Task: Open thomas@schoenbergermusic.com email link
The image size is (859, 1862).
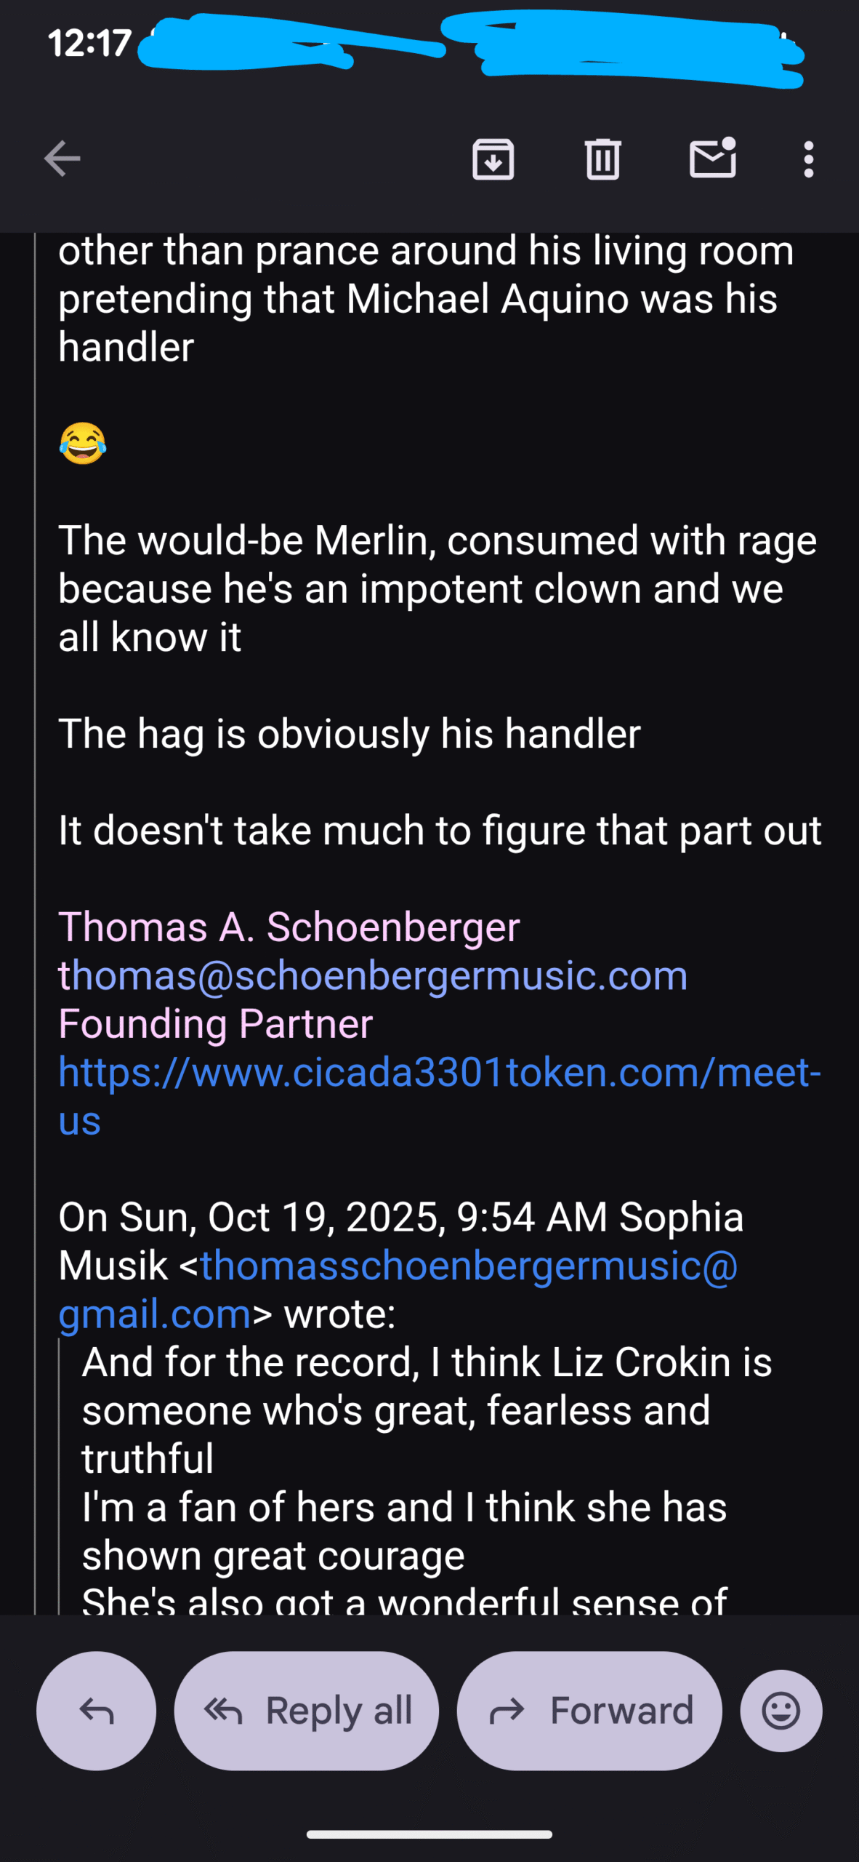Action: [x=372, y=975]
